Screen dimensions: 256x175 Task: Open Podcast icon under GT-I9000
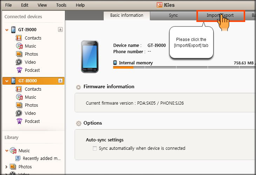(19, 70)
